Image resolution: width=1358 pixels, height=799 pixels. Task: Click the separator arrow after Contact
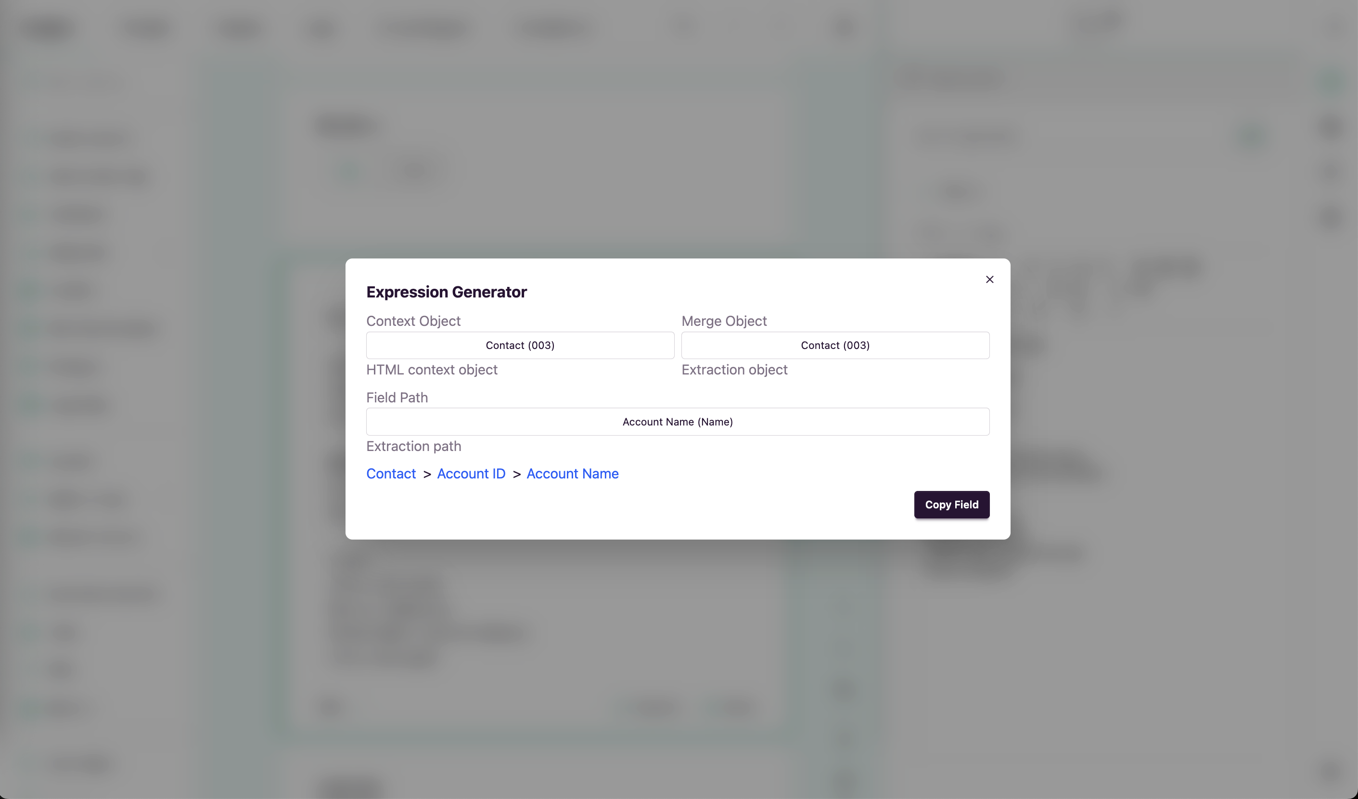pos(427,474)
